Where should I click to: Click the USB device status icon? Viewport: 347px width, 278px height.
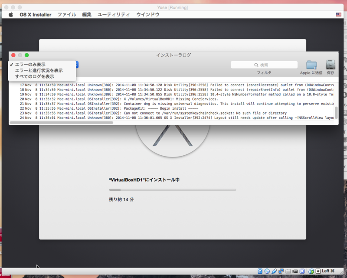pyautogui.click(x=274, y=271)
